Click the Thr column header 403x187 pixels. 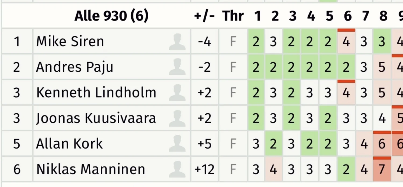pyautogui.click(x=233, y=16)
